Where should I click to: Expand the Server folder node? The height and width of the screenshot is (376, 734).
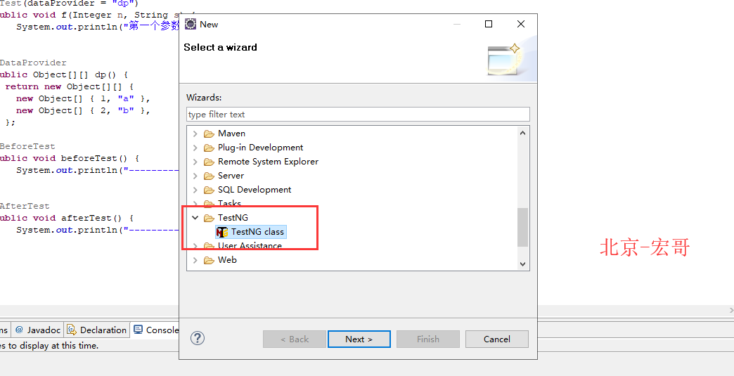(x=195, y=176)
